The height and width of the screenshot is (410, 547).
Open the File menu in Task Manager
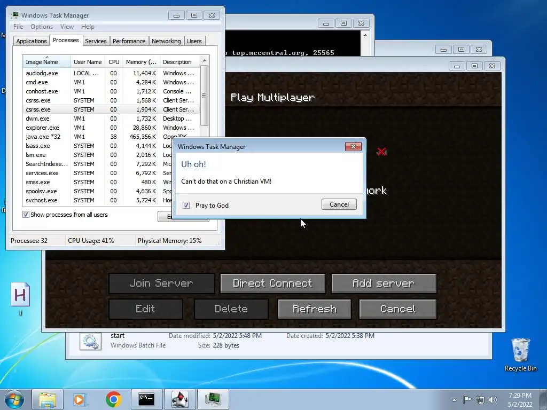[x=18, y=27]
